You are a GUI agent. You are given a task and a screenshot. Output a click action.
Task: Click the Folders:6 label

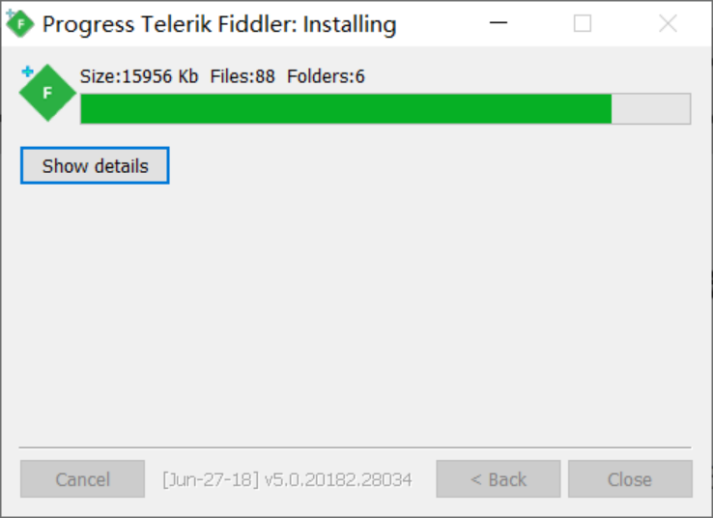tap(326, 76)
